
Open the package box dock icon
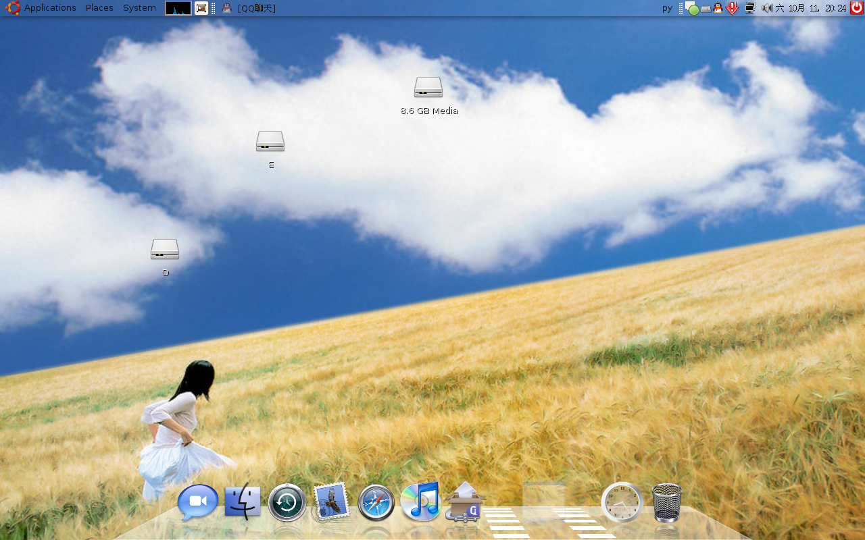coord(465,501)
